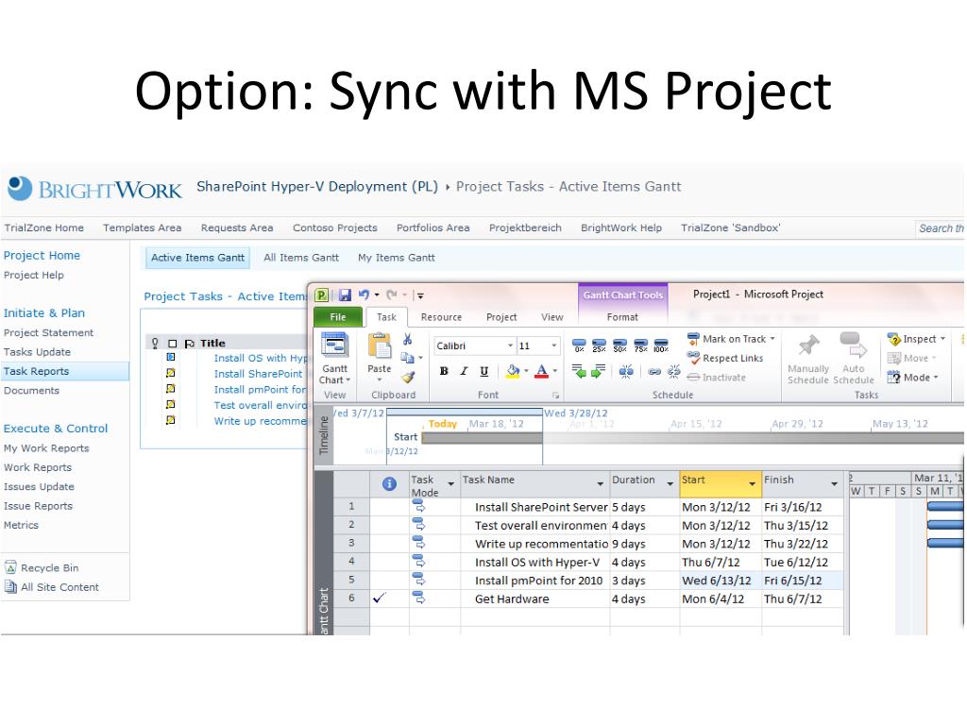This screenshot has height=725, width=967.
Task: Toggle Italic formatting
Action: (x=464, y=371)
